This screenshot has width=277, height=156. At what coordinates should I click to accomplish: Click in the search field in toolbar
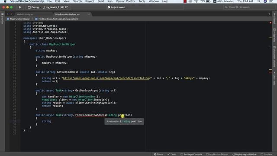(x=249, y=7)
